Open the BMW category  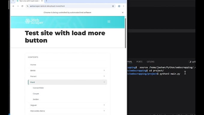tap(33, 71)
